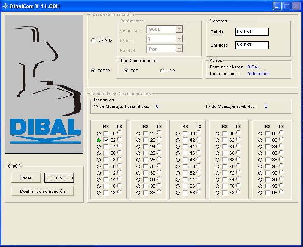Click Mostrar comunicación button

(x=42, y=191)
